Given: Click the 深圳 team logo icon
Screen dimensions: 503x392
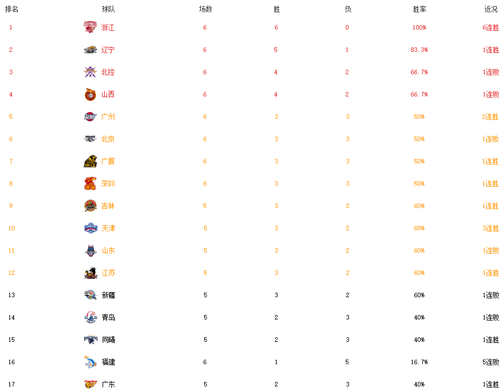Looking at the screenshot, I should point(90,183).
